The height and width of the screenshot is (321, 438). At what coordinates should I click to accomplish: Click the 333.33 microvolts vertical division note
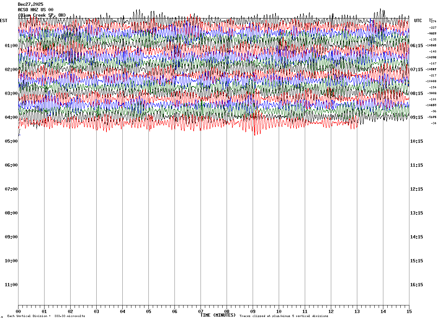coord(46,316)
